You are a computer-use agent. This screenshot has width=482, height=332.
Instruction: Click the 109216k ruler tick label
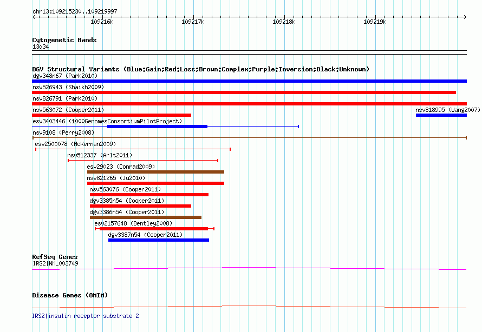click(x=102, y=22)
